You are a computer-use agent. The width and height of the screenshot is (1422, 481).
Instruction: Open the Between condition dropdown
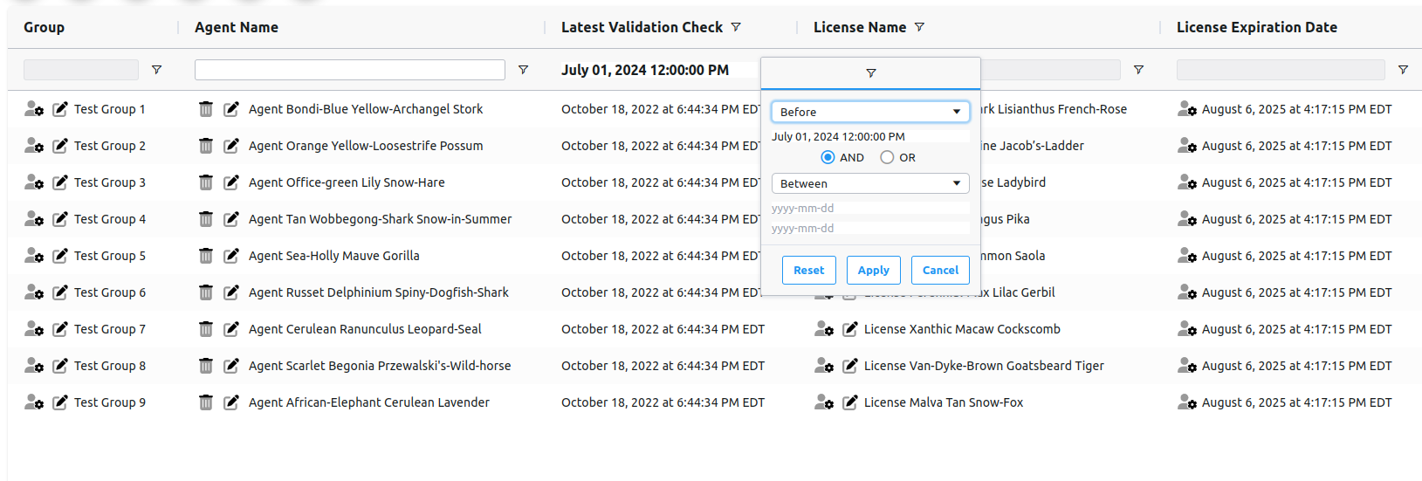click(x=870, y=183)
